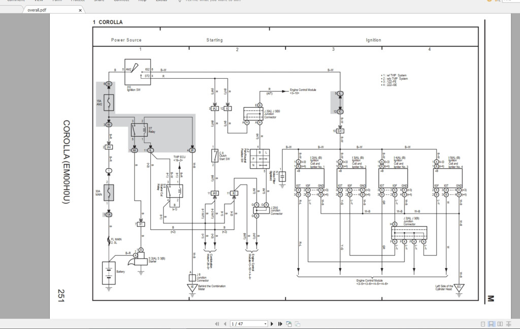Image resolution: width=520 pixels, height=329 pixels.
Task: Click the 'Ignition Coil and Igniter No. 1' label
Action: point(317,162)
